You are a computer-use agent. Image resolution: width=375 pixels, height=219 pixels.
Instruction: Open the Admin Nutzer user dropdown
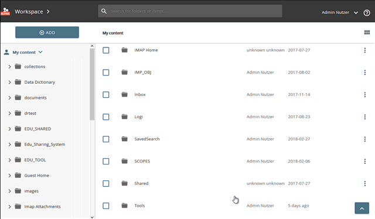point(340,12)
